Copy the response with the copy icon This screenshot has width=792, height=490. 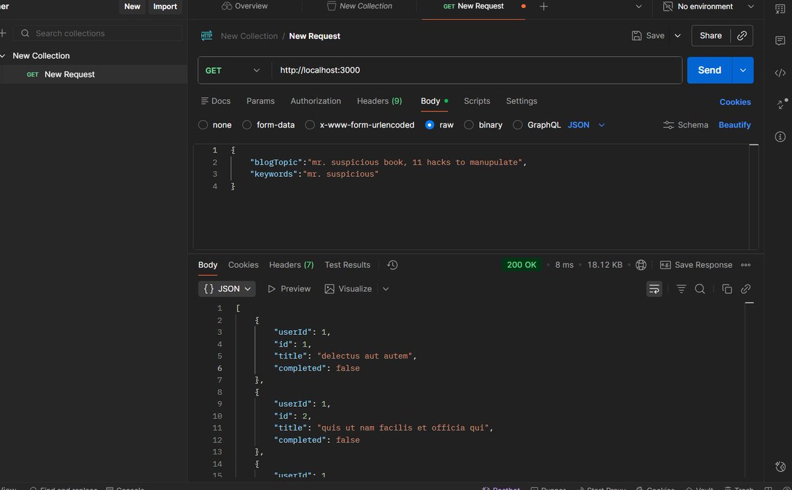(x=727, y=289)
